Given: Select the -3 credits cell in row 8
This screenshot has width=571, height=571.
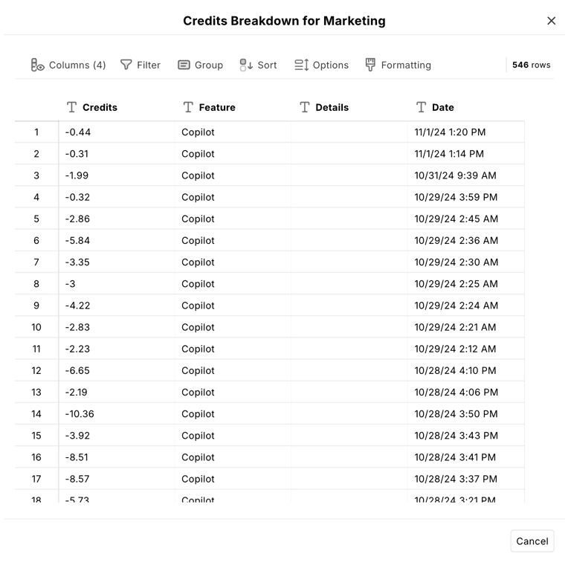Looking at the screenshot, I should coord(117,284).
